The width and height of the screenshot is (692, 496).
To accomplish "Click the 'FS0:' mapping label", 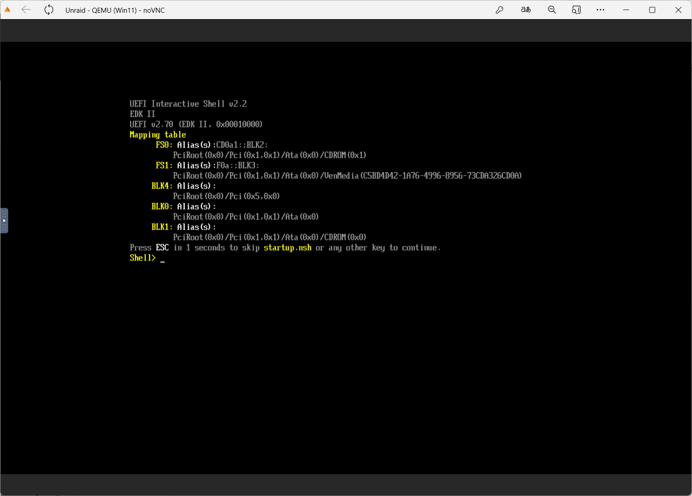I will tap(164, 145).
